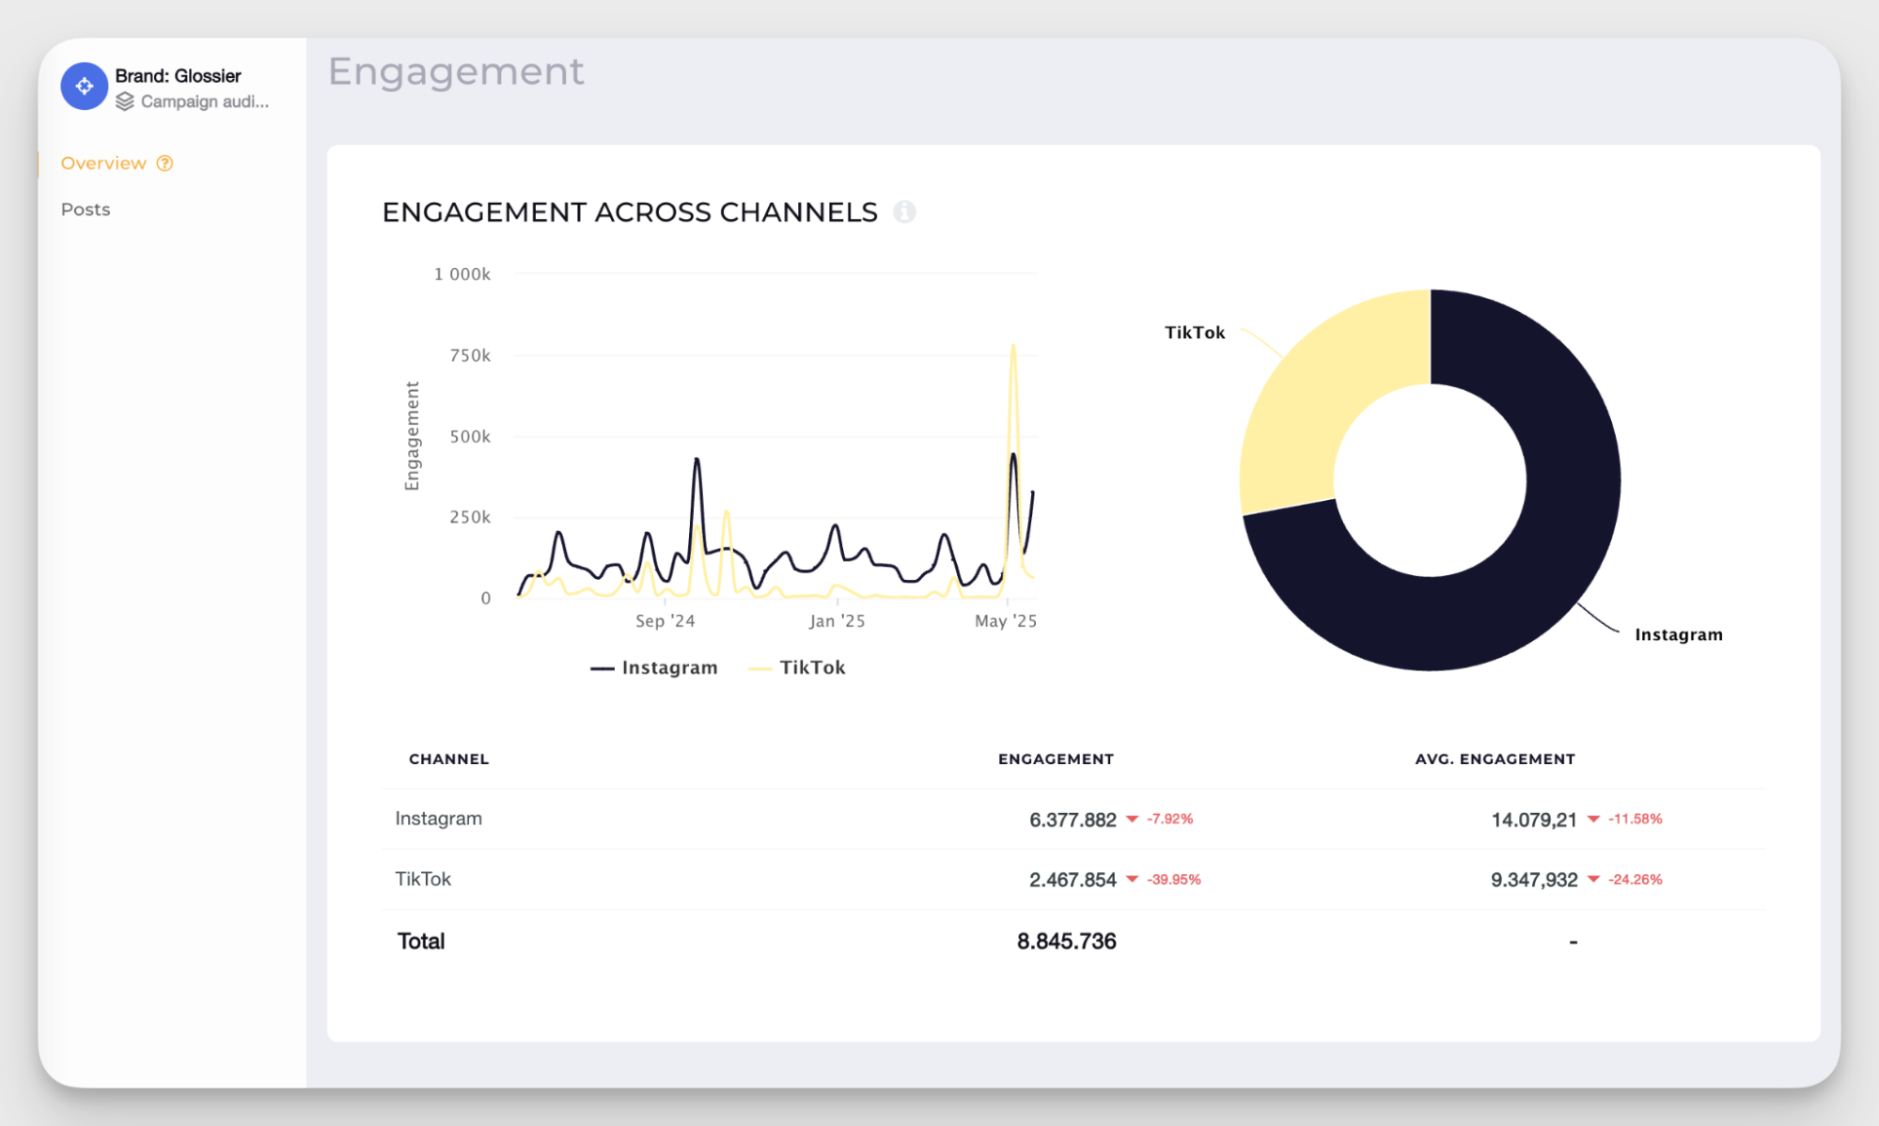1879x1126 pixels.
Task: Click TikTok engagement value 2.467.854
Action: (1073, 881)
